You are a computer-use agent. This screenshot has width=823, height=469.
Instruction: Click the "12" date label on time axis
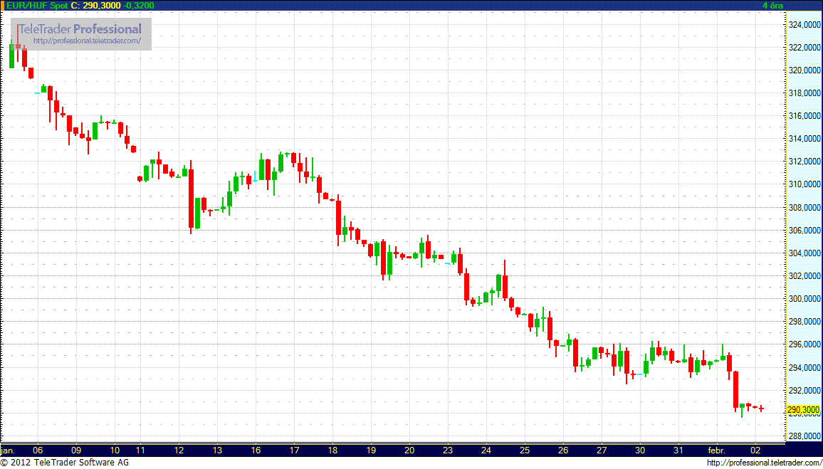click(179, 450)
